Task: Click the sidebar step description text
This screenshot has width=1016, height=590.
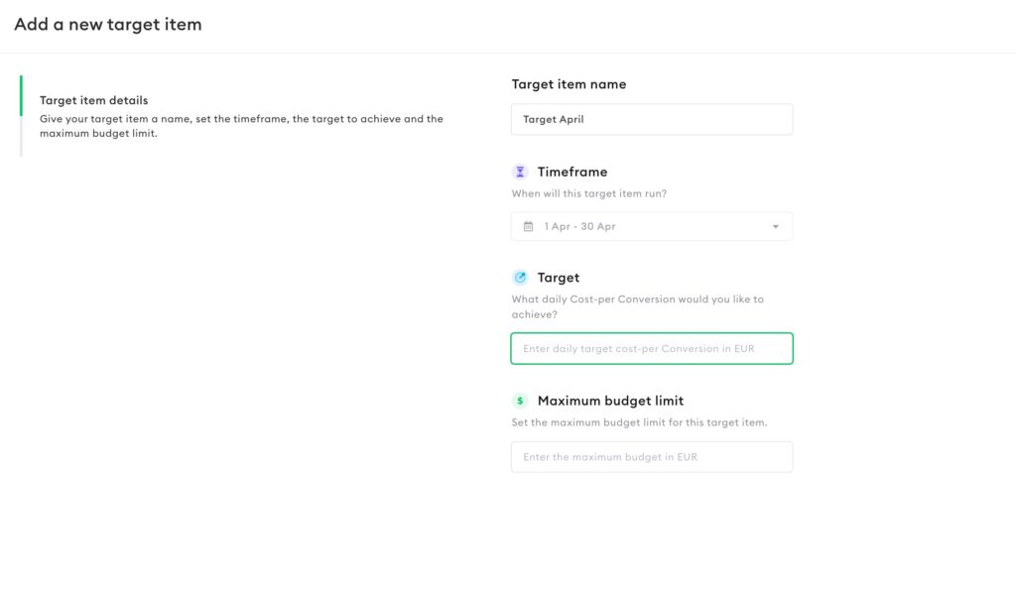Action: (x=241, y=126)
